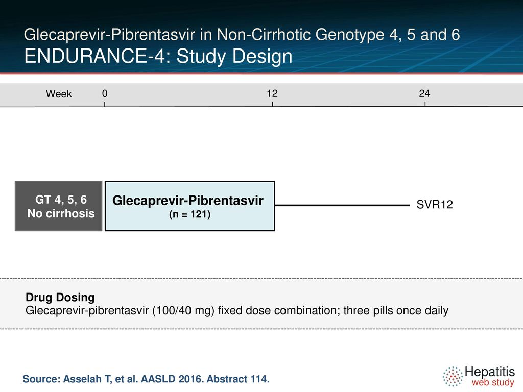Click the subtitle 'Glecaprevir-Pibrentasvir in Non-Cirrhotic Genotype 4, 5 and 6'

click(242, 35)
